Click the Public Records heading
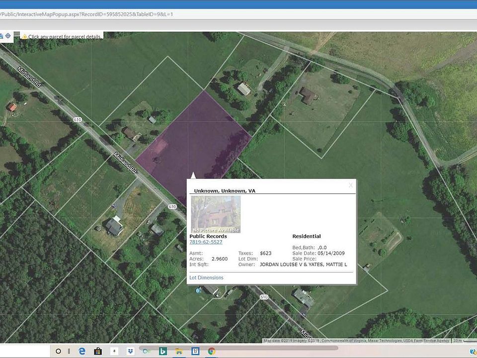Viewport: 477px width, 358px height. tap(208, 236)
